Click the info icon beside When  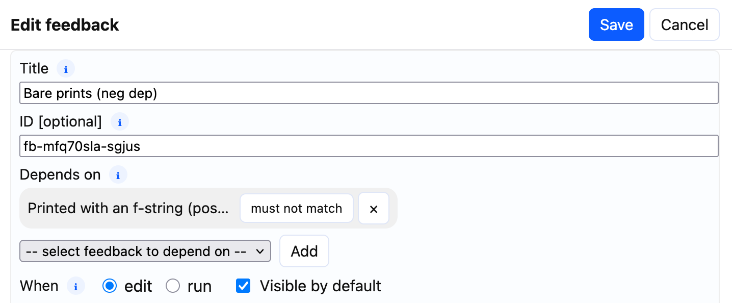coord(76,286)
